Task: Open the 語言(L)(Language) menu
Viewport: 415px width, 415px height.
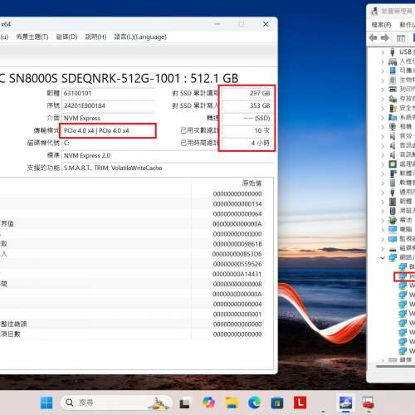Action: pyautogui.click(x=140, y=37)
